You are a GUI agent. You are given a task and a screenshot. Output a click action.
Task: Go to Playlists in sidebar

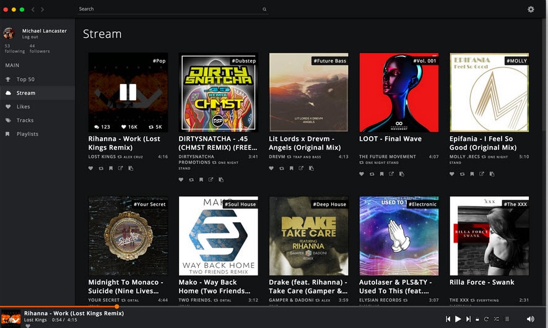tap(27, 134)
